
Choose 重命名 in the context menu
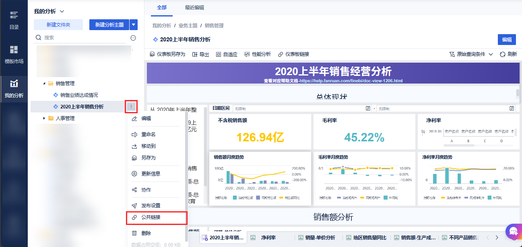[148, 135]
